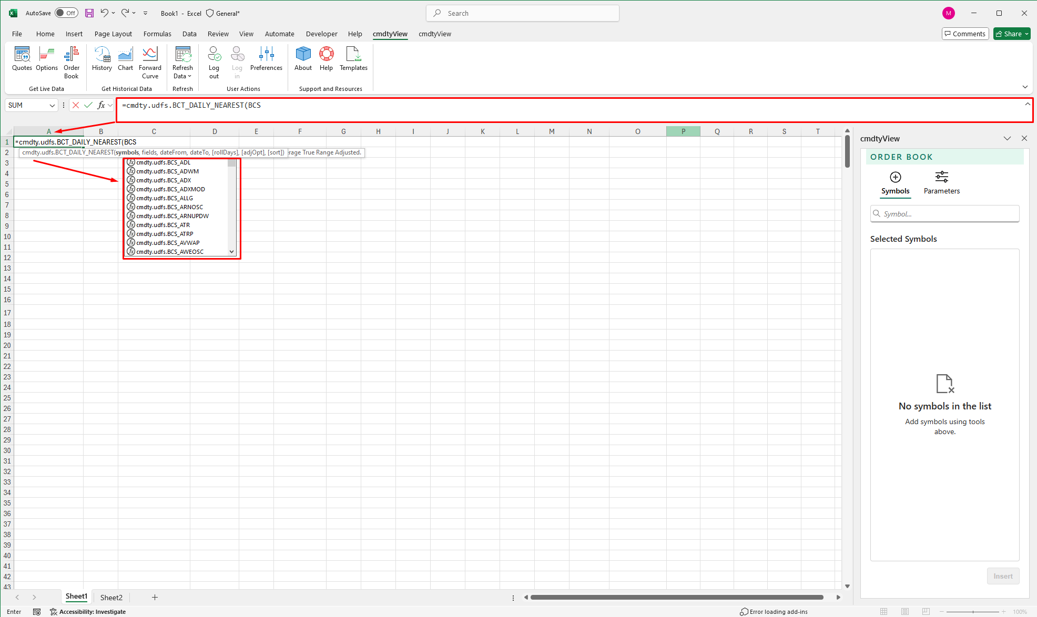Cancel the formula entry with X
The height and width of the screenshot is (617, 1037).
76,105
